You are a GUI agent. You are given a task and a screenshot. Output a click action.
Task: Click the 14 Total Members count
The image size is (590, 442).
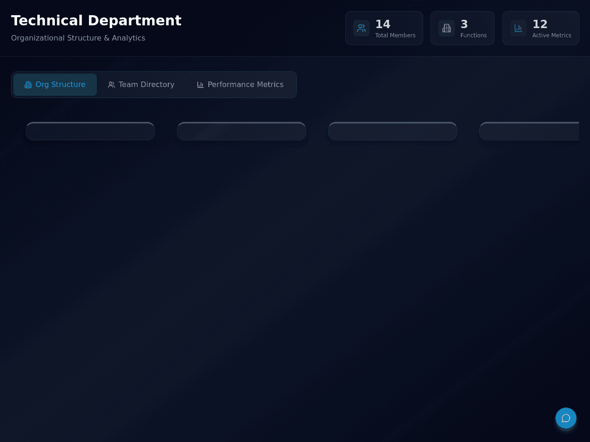tap(383, 24)
